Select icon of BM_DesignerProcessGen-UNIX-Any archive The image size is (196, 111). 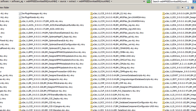(20, 71)
